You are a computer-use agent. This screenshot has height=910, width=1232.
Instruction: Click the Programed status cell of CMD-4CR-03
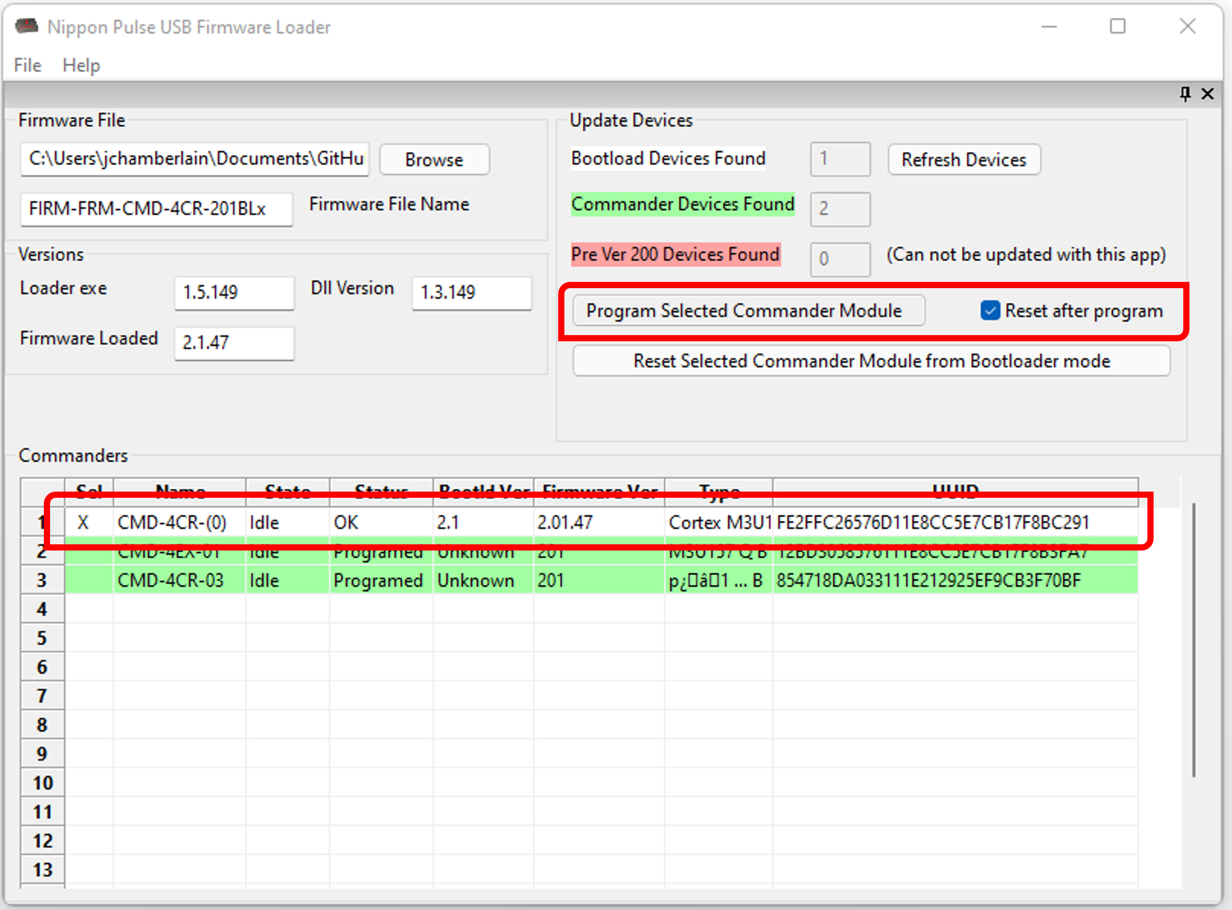[381, 580]
